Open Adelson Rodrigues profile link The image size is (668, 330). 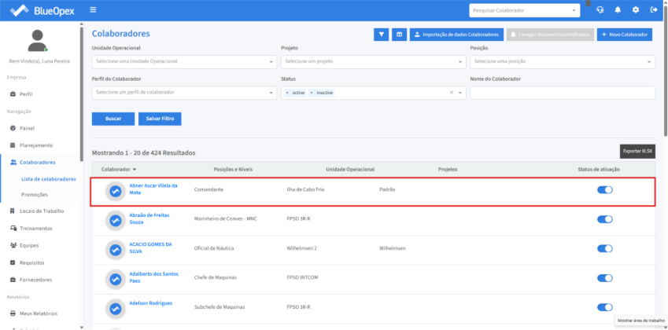151,303
